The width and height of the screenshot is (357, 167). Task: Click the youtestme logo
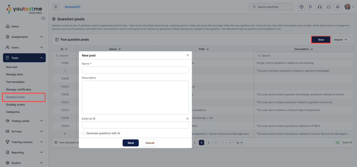click(24, 9)
